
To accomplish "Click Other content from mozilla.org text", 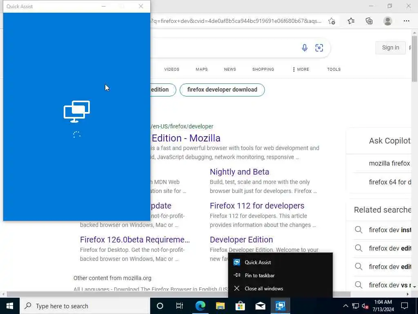I will pyautogui.click(x=112, y=278).
